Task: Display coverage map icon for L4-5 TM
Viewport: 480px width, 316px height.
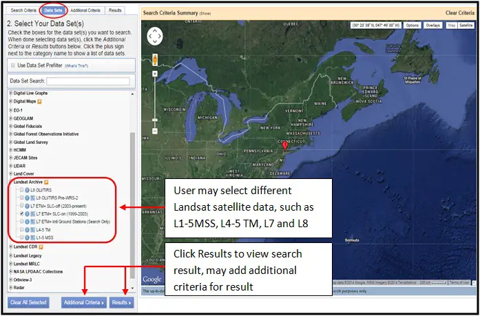Action: [x=32, y=229]
